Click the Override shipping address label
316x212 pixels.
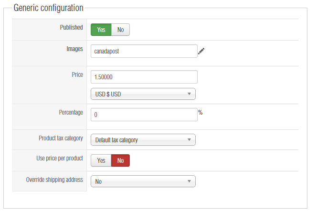pyautogui.click(x=54, y=180)
